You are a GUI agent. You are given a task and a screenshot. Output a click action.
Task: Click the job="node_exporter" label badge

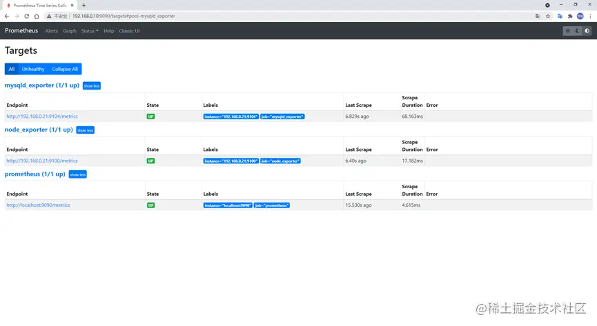coord(280,161)
